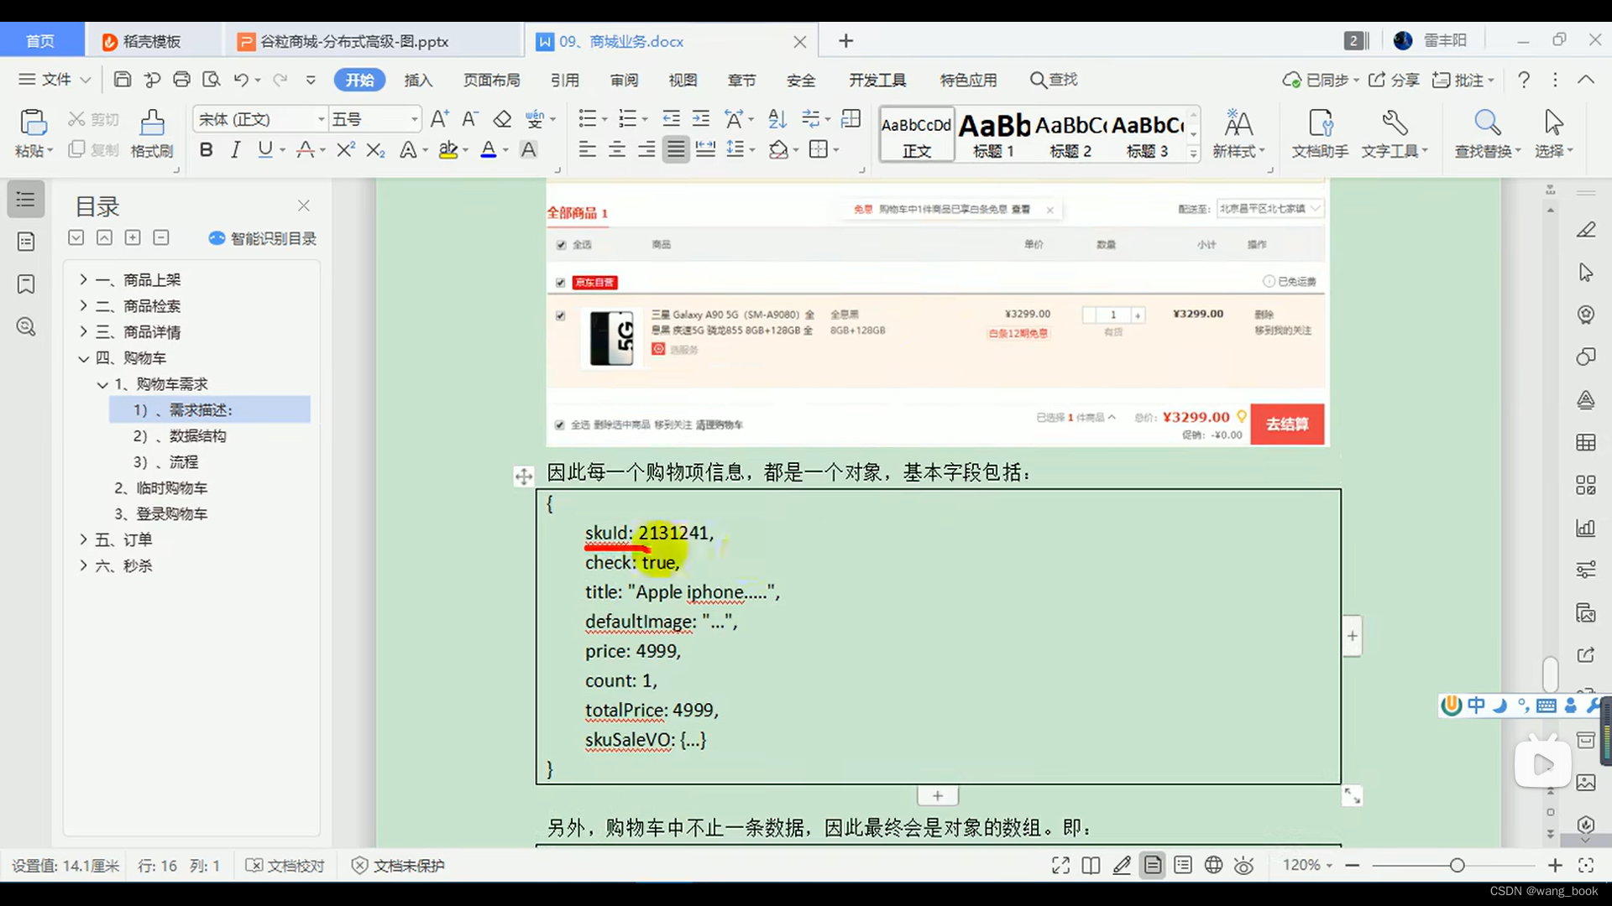Switch to 谷粒商城 pptx document tab
The height and width of the screenshot is (906, 1612).
coord(374,41)
